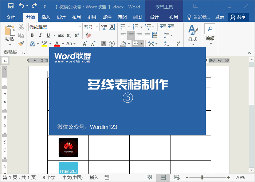
Task: Click the enclosed character 字 icon
Action: (112, 44)
